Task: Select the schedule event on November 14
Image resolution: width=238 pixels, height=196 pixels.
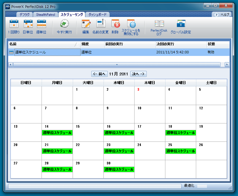Action: coord(57,133)
